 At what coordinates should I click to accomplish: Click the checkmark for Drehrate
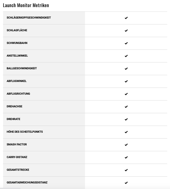[x=126, y=119]
